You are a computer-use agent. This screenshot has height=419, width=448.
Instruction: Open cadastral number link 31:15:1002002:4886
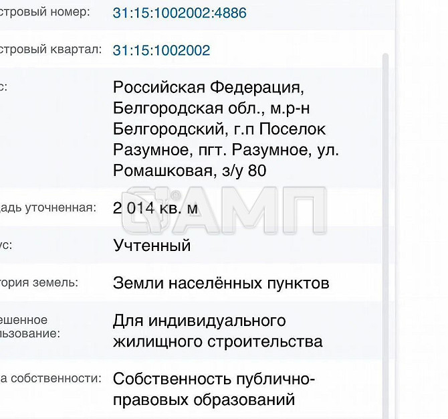(179, 13)
